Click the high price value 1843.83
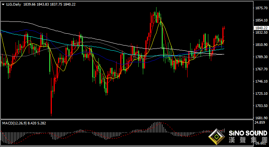The height and width of the screenshot is (147, 269). pos(43,5)
